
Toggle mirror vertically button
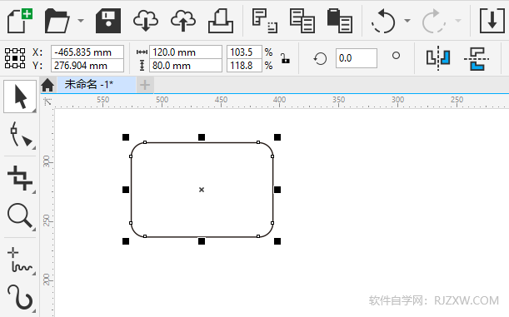click(477, 58)
